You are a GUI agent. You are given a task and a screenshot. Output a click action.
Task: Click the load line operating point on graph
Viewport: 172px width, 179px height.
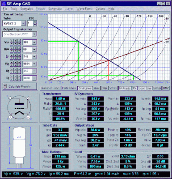pyautogui.click(x=109, y=60)
